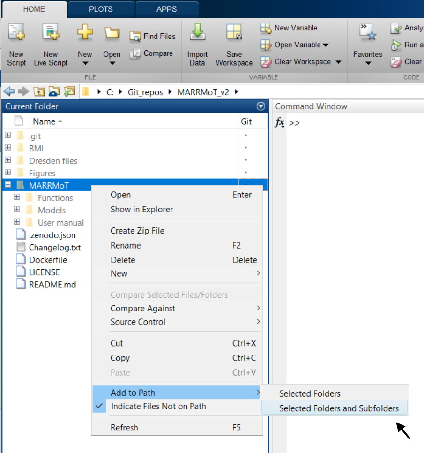Screen dimensions: 424x453
Task: Expand the Figures folder
Action: (x=8, y=172)
